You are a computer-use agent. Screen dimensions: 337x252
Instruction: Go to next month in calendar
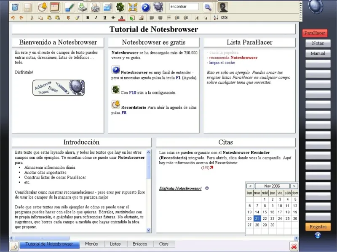click(x=294, y=186)
